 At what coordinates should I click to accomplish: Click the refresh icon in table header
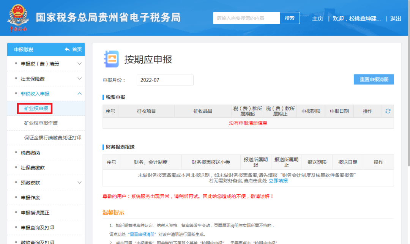[x=388, y=111]
